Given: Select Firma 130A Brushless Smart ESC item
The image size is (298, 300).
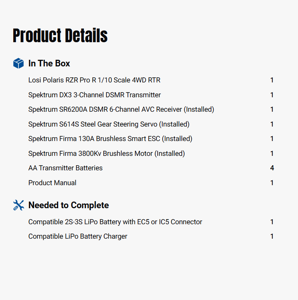Looking at the screenshot, I should point(110,139).
